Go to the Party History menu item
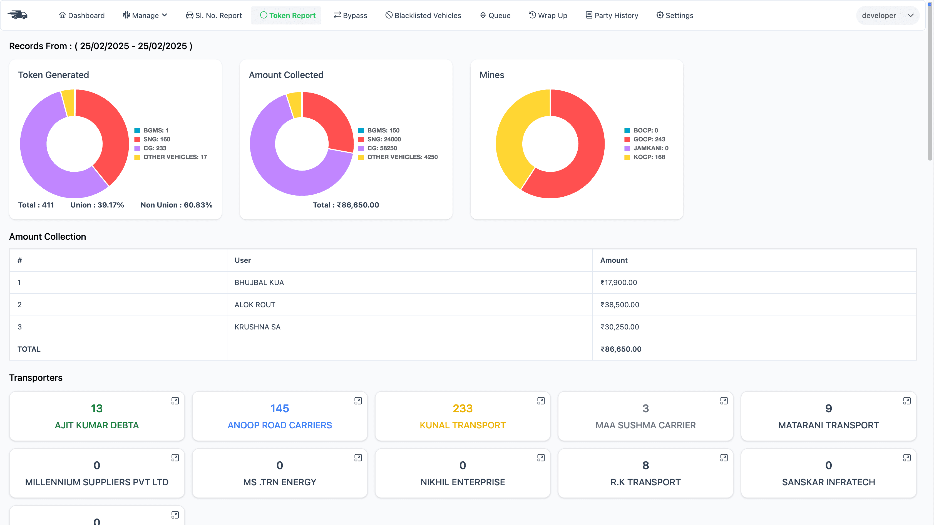This screenshot has width=934, height=525. coord(612,15)
